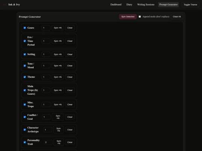Focus the Character Archetype count input
Screen dimensions: 202x151
(48, 130)
